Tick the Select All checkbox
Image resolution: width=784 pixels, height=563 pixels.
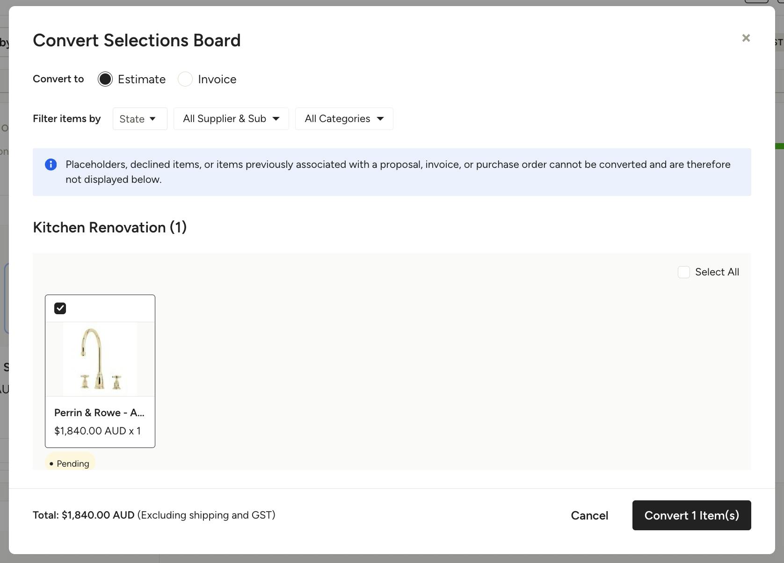click(x=684, y=272)
